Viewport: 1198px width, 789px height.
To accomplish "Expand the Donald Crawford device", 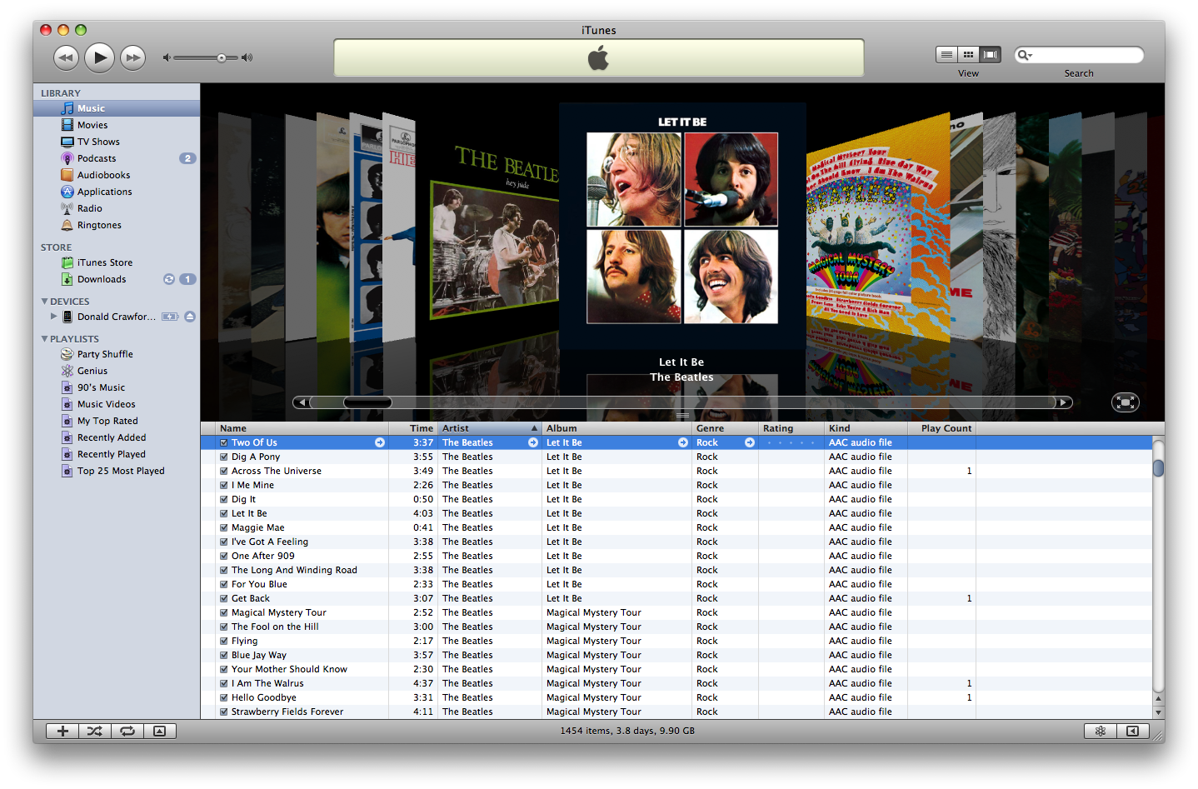I will tap(54, 317).
